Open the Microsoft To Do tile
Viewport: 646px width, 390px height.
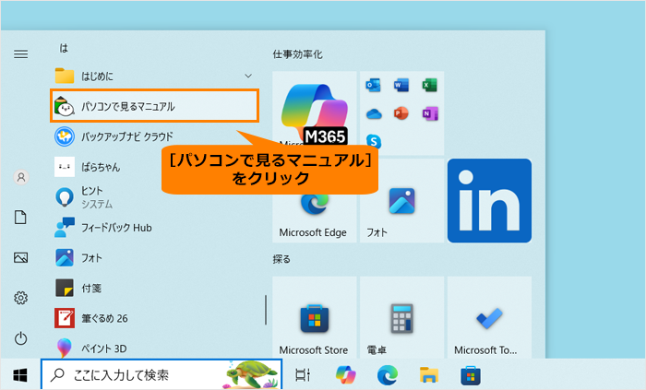point(489,317)
